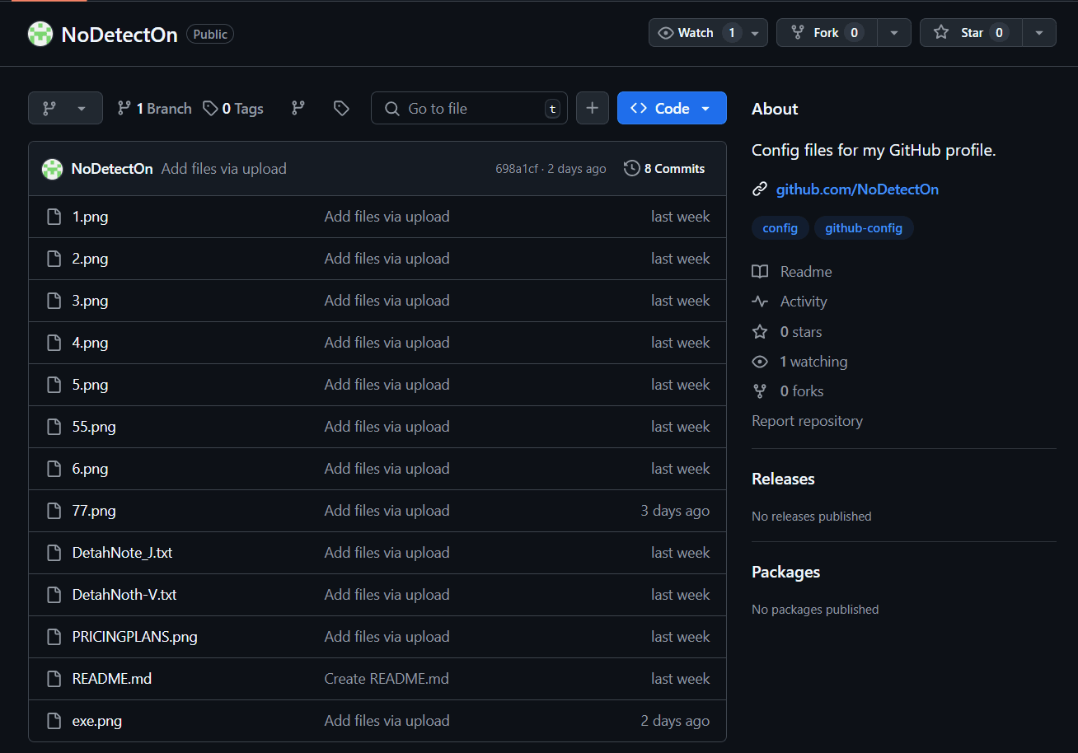Viewport: 1078px width, 753px height.
Task: Open commit author NoDetectOn profile link
Action: (112, 169)
